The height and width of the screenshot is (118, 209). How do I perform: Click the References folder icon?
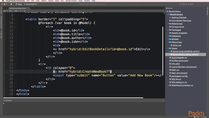click(x=170, y=24)
